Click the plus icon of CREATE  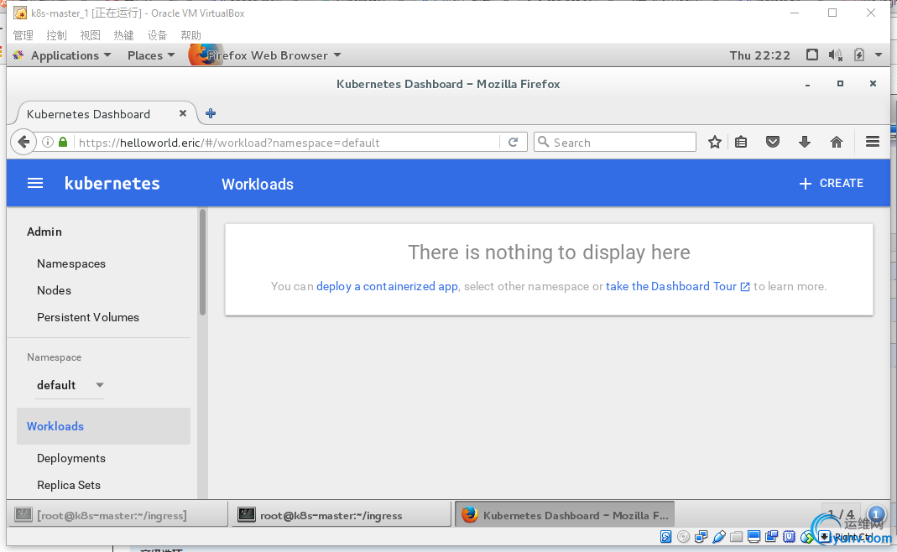(805, 184)
